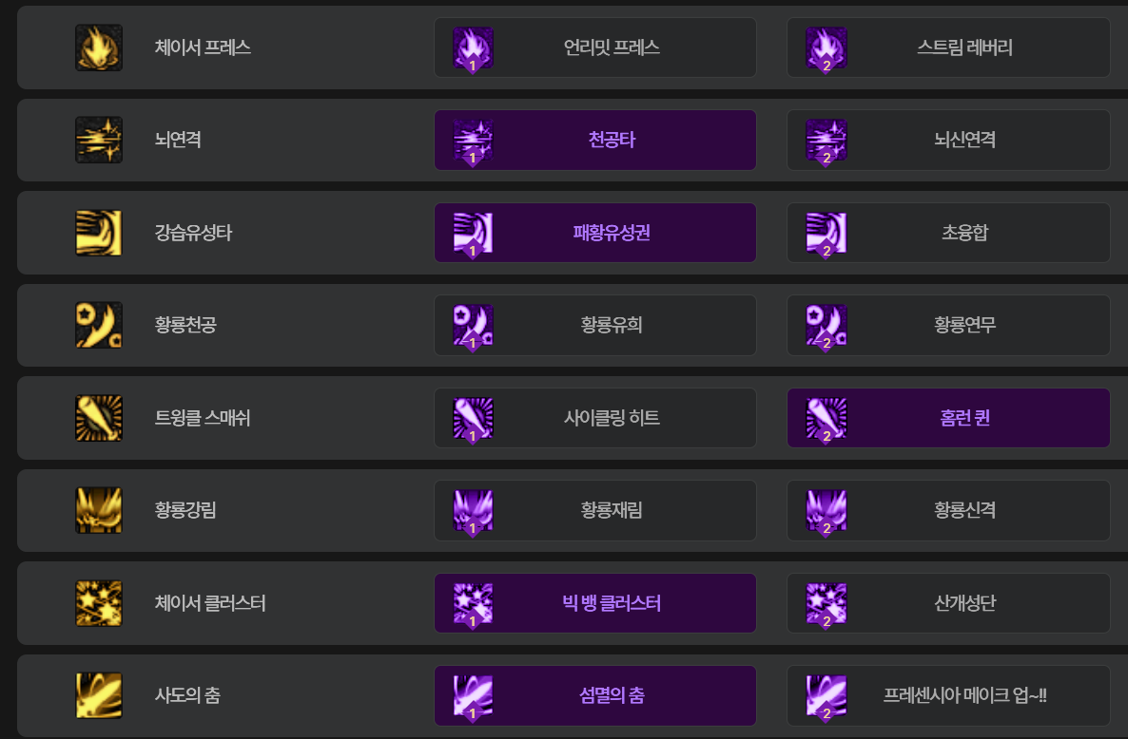
Task: Choose the 뇌신연격 enhancement option
Action: pyautogui.click(x=948, y=140)
